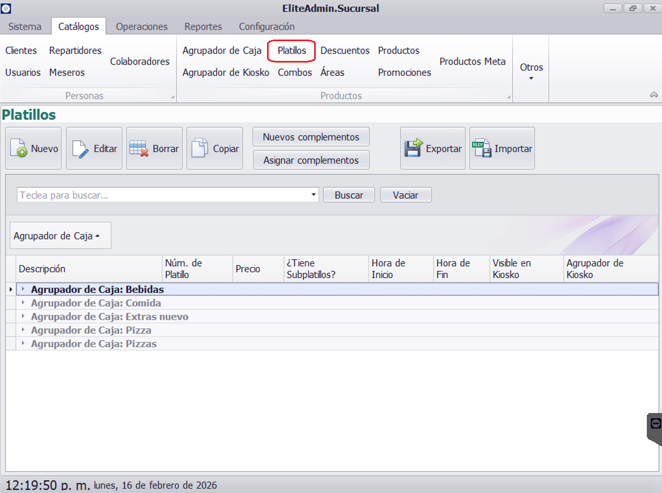The width and height of the screenshot is (662, 493).
Task: Click the Copiar documents icon button
Action: 214,149
